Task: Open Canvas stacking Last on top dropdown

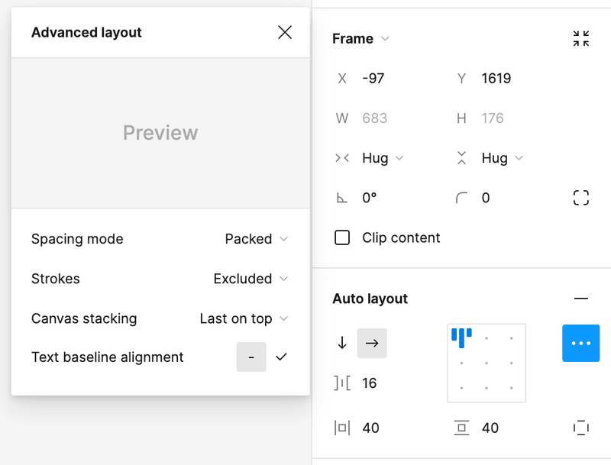Action: coord(244,318)
